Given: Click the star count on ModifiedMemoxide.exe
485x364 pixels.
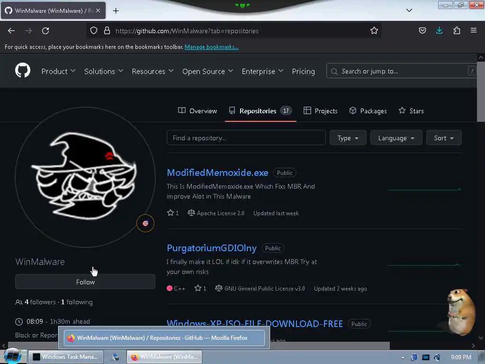Looking at the screenshot, I should pos(173,213).
